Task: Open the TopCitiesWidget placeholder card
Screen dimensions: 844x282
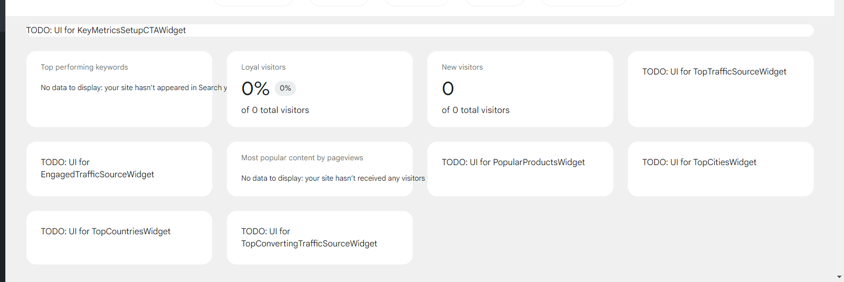Action: click(721, 168)
